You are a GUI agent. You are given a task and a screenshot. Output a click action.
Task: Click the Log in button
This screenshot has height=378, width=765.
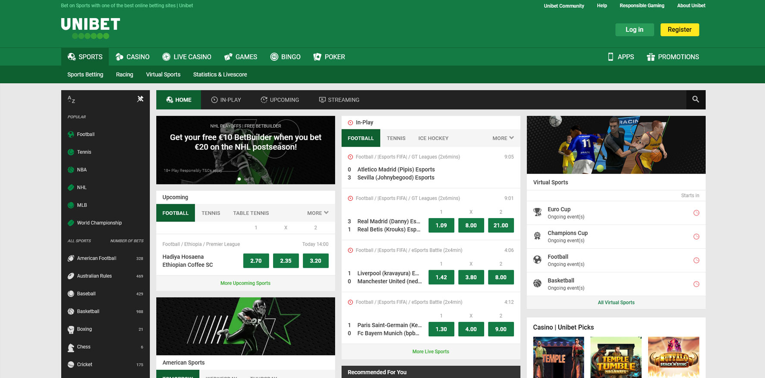coord(634,30)
